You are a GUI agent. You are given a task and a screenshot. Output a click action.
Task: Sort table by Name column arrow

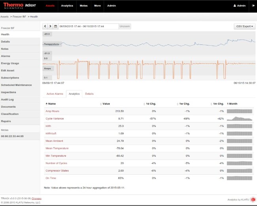46,104
